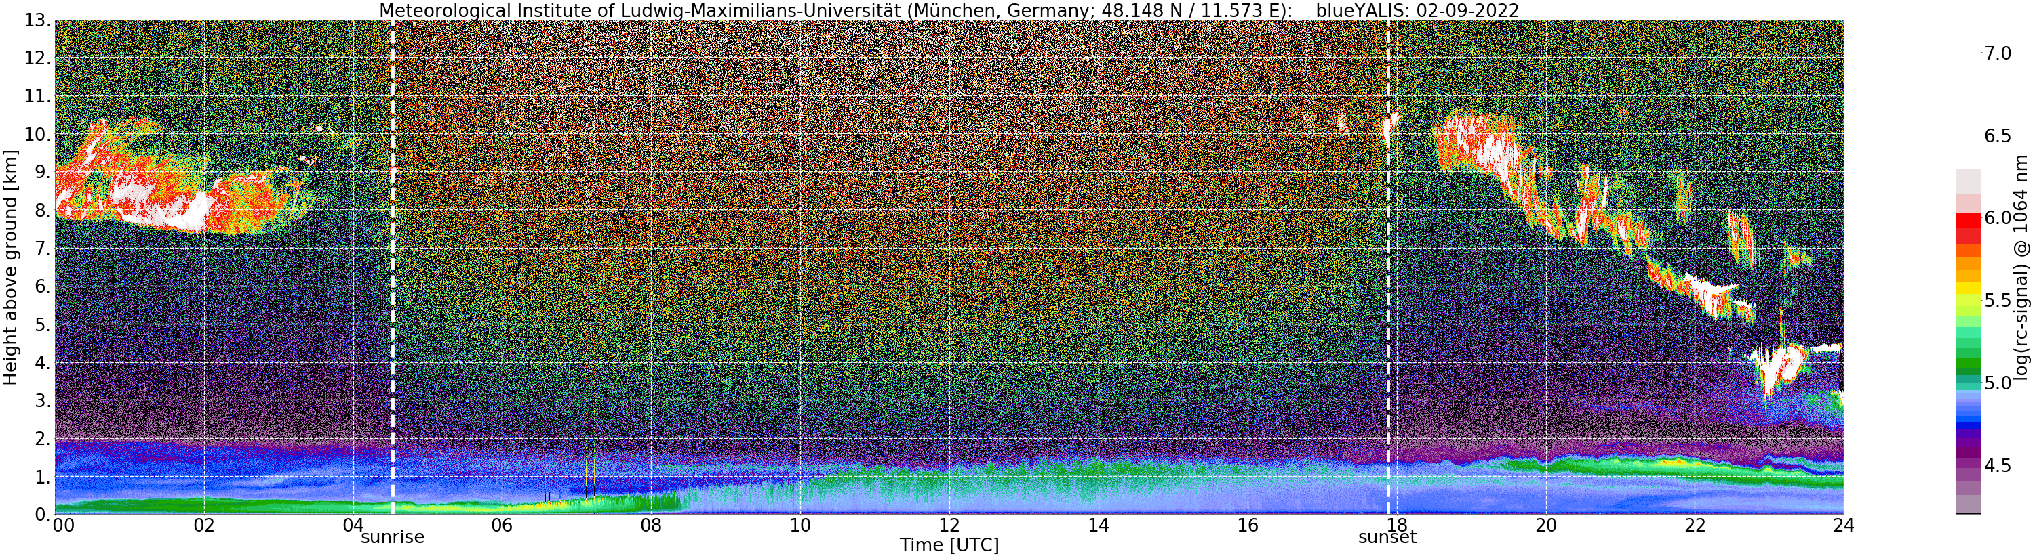Screen dimensions: 2035x558
Task: Click the '6.0' colorbar tick label
Action: [1997, 218]
